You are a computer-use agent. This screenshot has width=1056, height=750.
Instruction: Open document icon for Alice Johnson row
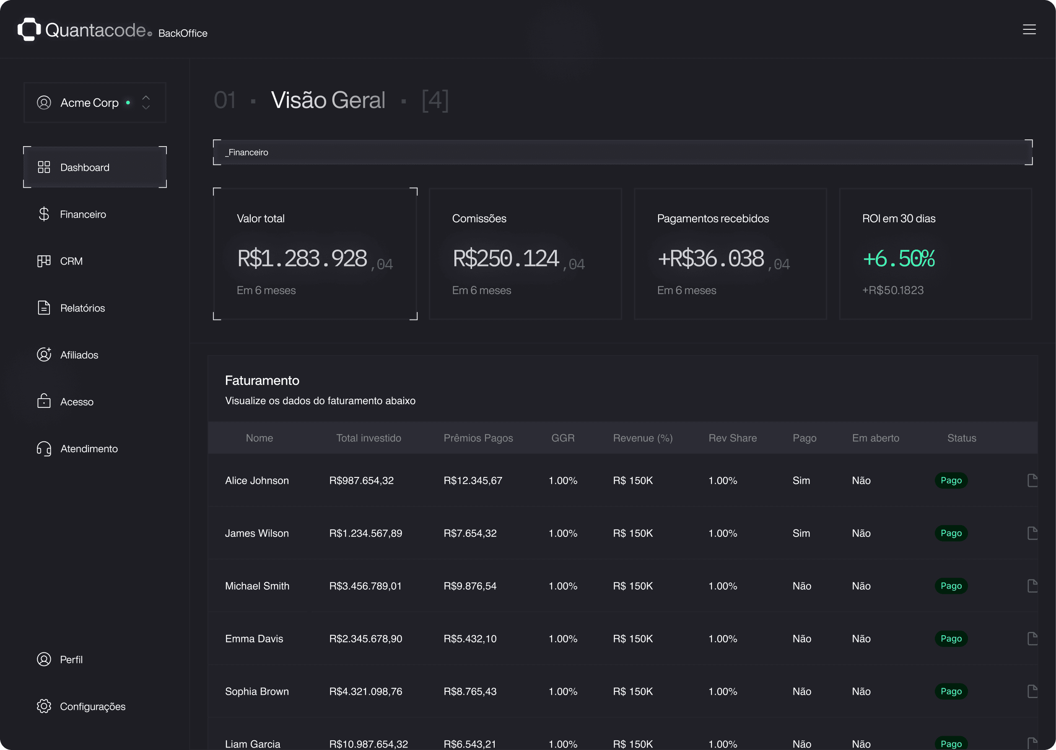coord(1032,480)
